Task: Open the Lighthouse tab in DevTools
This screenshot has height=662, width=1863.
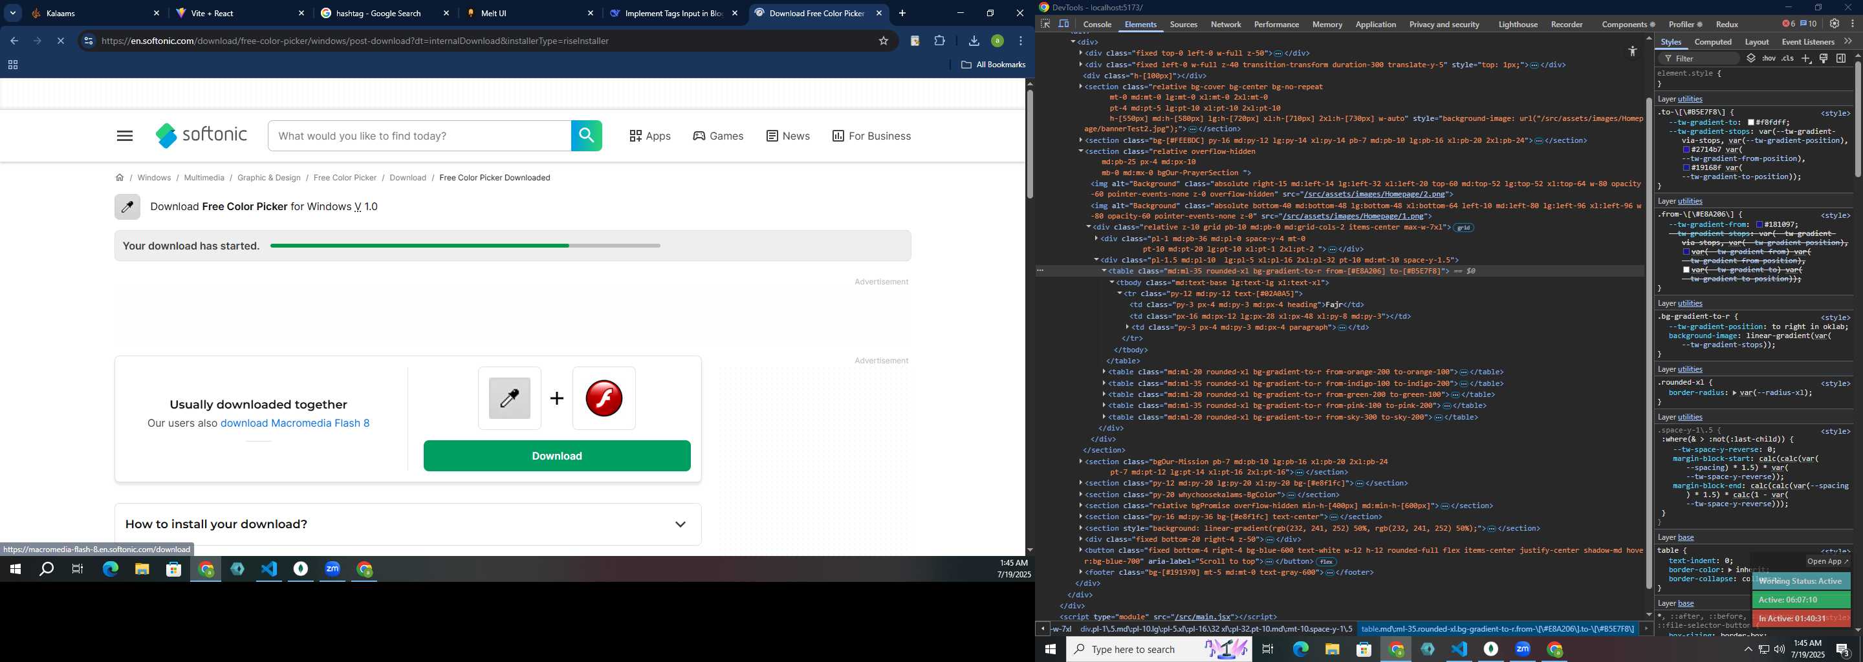Action: (1518, 25)
